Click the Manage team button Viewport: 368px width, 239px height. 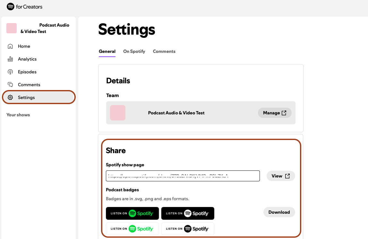point(275,113)
